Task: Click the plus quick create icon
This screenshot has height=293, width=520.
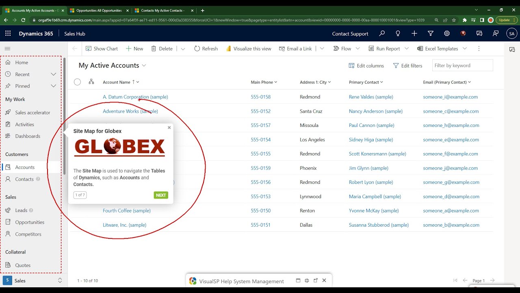Action: click(414, 34)
